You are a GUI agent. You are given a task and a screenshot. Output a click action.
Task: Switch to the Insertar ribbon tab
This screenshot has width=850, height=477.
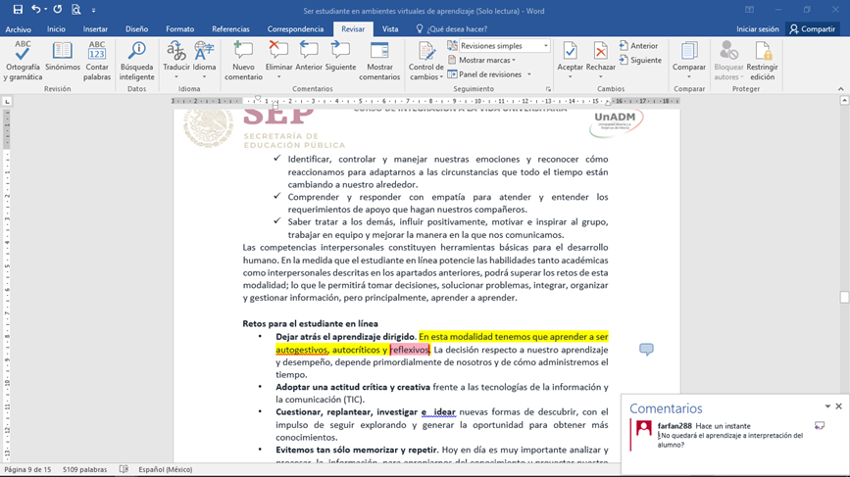tap(95, 29)
